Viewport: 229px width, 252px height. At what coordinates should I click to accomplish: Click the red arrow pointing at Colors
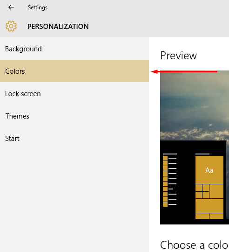pyautogui.click(x=184, y=71)
